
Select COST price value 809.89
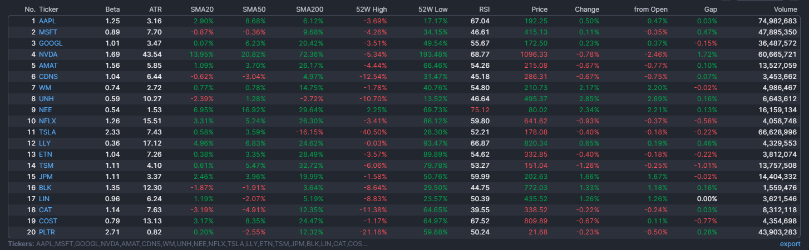[536, 221]
